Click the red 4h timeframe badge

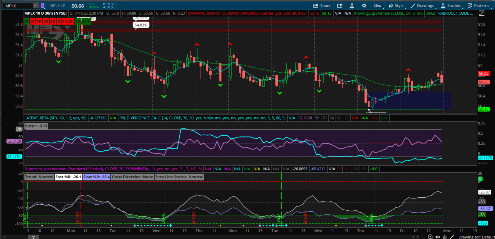click(65, 21)
